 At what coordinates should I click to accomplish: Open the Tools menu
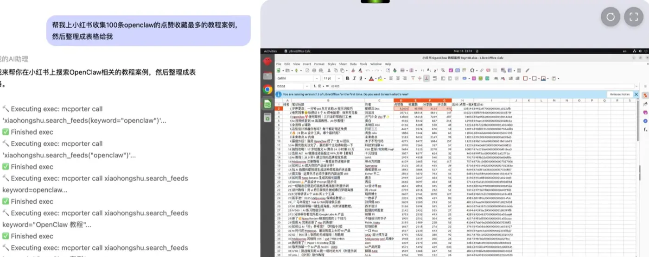click(363, 64)
